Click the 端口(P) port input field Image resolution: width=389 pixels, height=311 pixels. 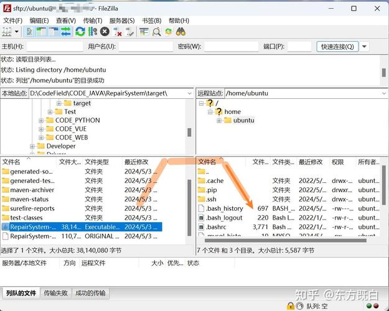299,47
